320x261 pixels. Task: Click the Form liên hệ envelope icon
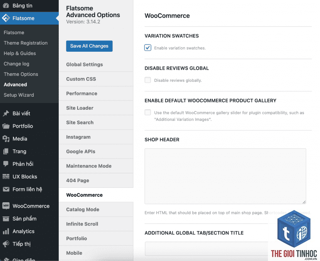pyautogui.click(x=6, y=189)
